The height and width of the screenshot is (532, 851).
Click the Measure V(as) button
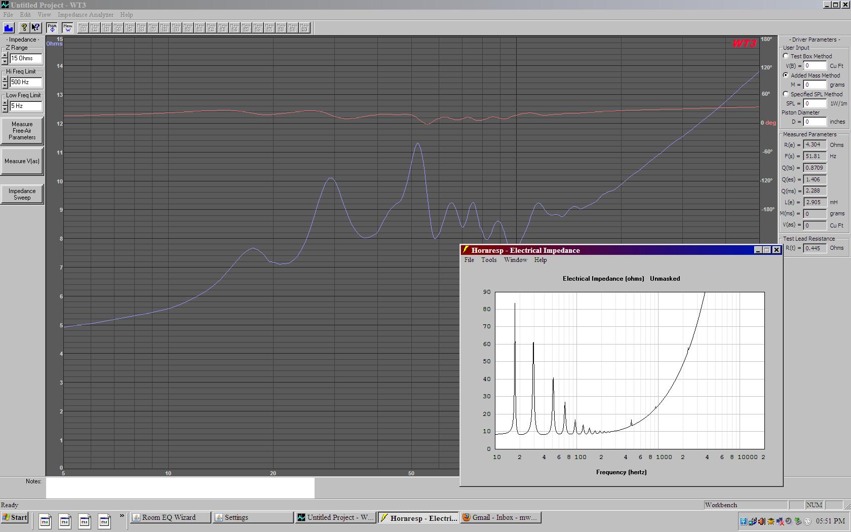pyautogui.click(x=22, y=161)
